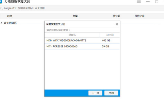This screenshot has width=164, height=102.
Task: Maximize the 万能数据恢复大师 window
Action: point(157,2)
